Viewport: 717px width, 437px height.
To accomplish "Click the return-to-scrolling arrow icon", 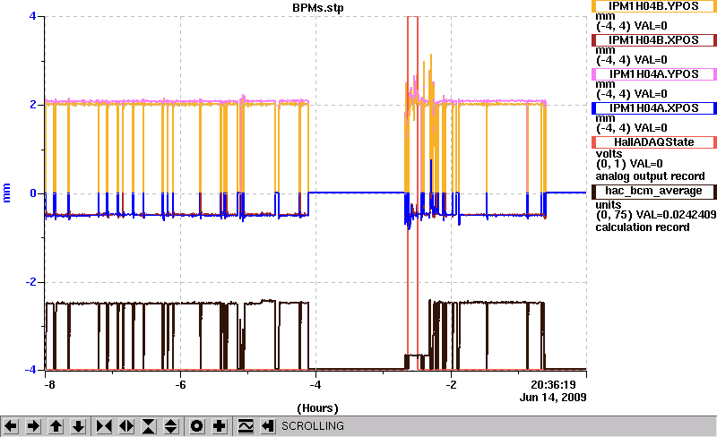I will click(268, 426).
